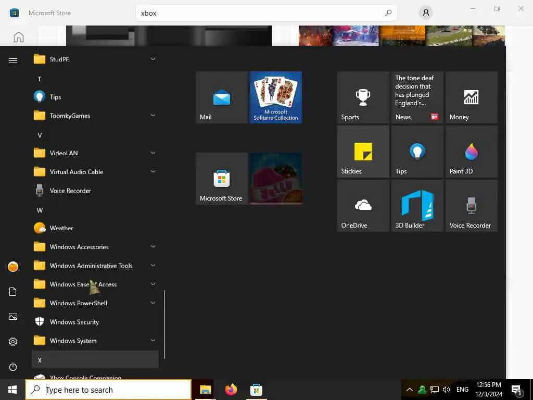533x400 pixels.
Task: Open the clock and date flyout
Action: click(489, 390)
